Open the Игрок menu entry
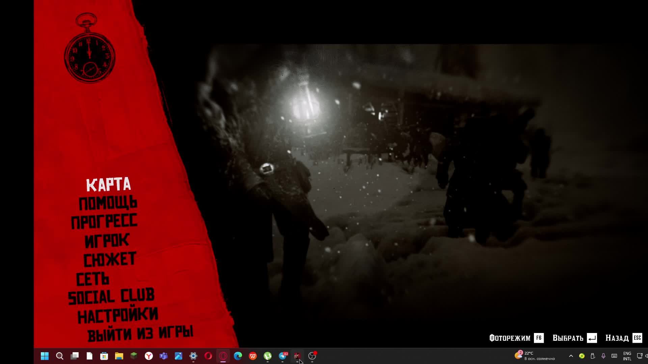Screen dimensions: 648x364 pos(107,241)
